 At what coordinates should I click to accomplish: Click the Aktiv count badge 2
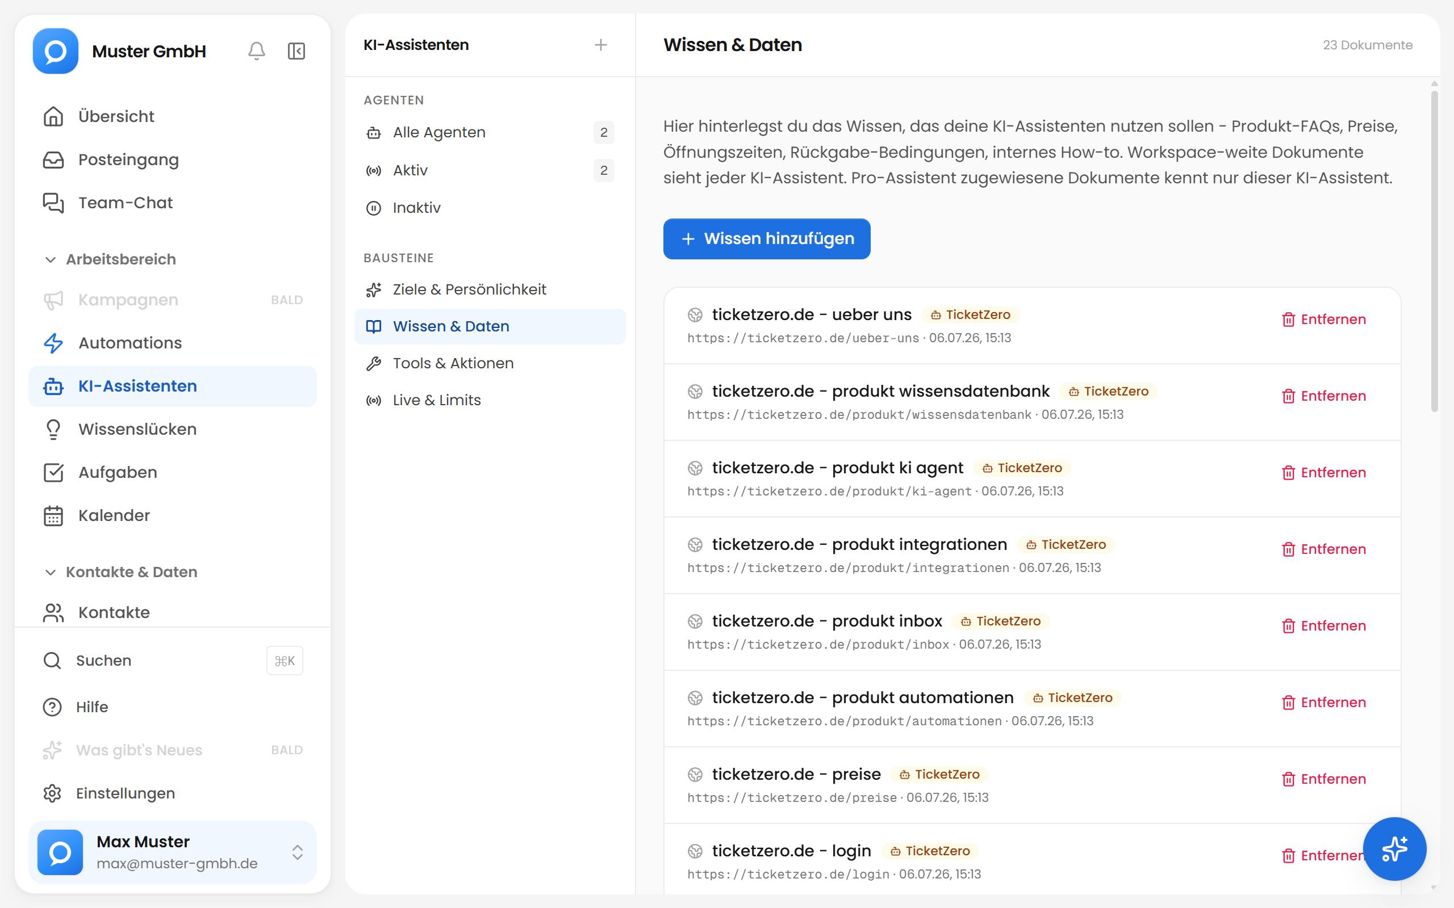604,171
